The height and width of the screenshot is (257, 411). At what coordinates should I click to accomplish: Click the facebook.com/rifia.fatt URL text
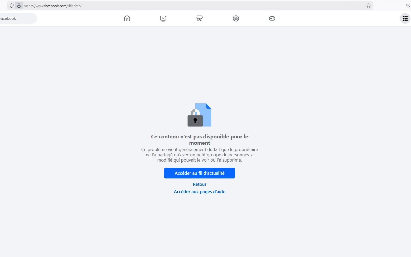point(53,6)
